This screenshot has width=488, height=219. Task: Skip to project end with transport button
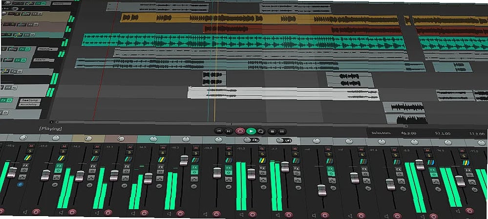tap(229, 131)
